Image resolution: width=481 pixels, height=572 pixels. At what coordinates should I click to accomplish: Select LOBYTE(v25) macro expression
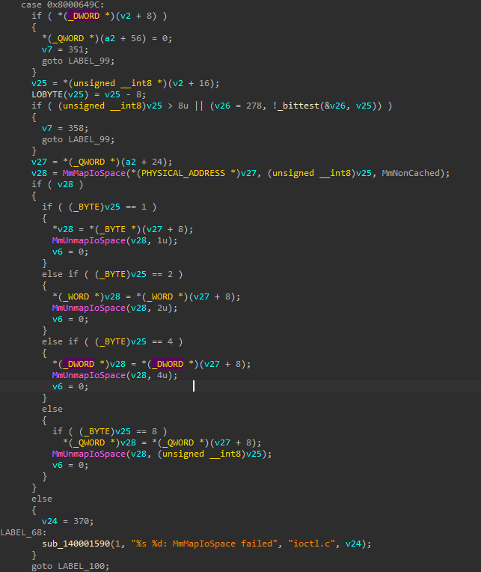tap(60, 95)
